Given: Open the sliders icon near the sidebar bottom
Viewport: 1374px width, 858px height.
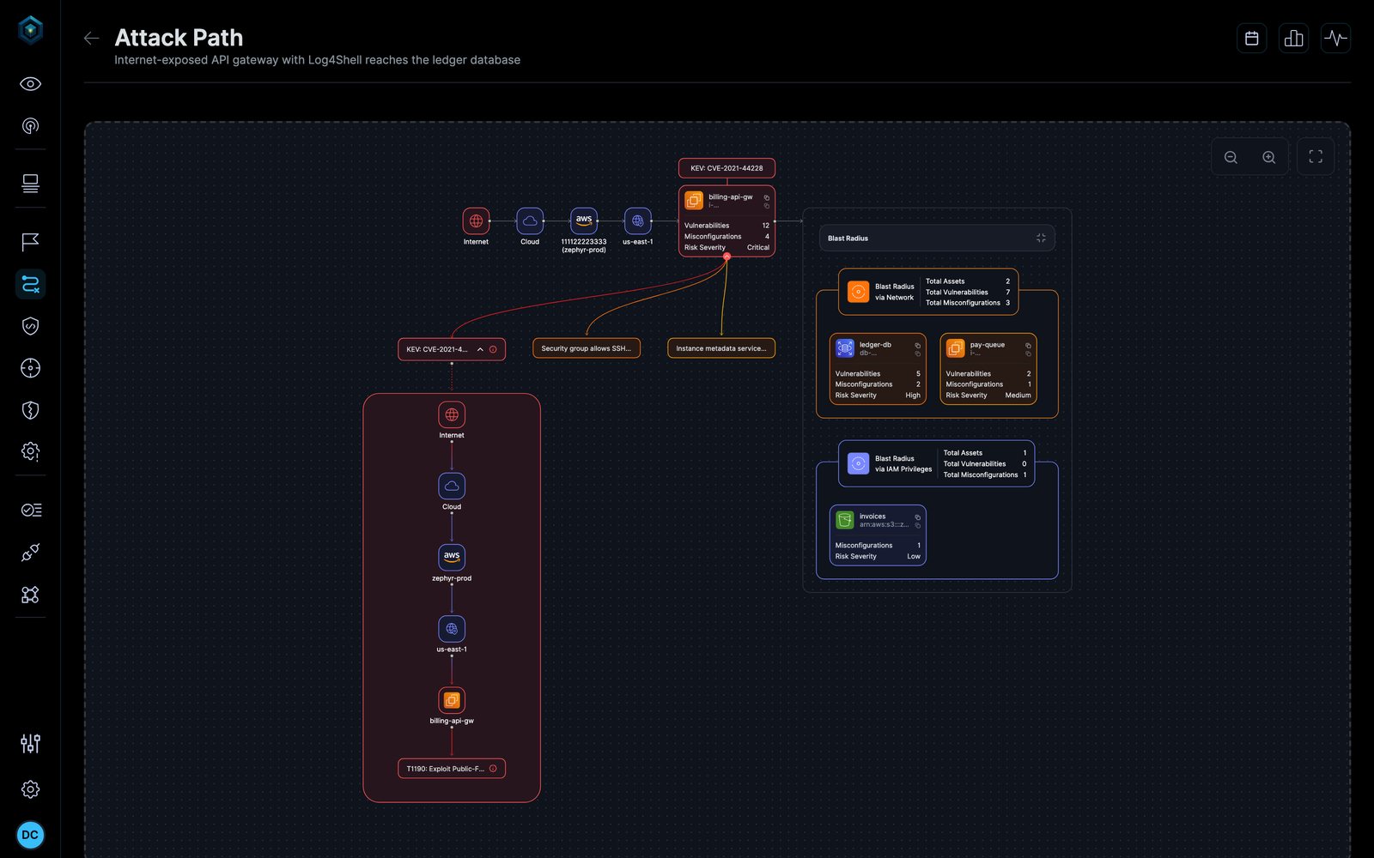Looking at the screenshot, I should pyautogui.click(x=30, y=744).
